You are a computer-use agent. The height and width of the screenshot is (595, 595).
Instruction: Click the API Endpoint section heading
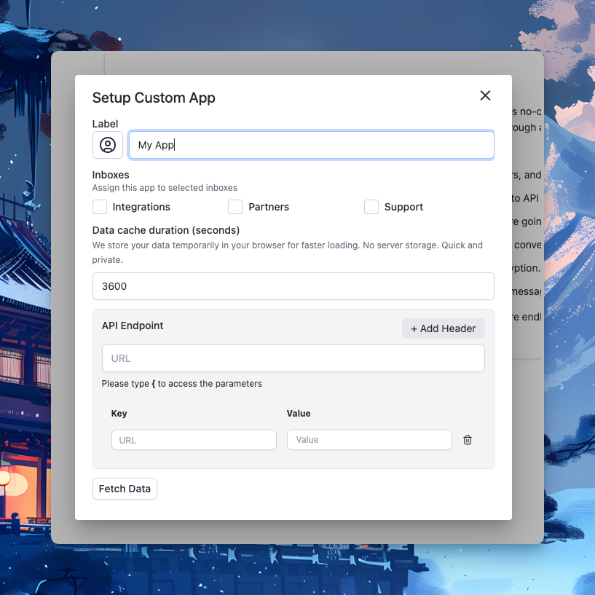[133, 326]
